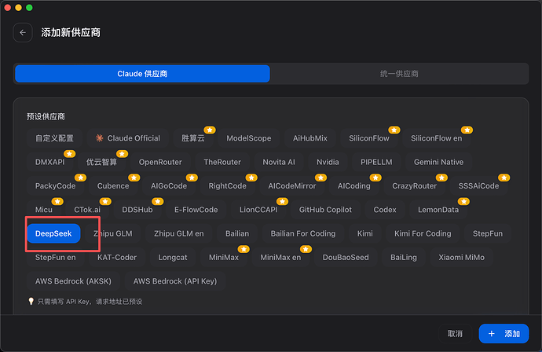The image size is (542, 352).
Task: Pick the Bailian For Coding preset
Action: (302, 233)
